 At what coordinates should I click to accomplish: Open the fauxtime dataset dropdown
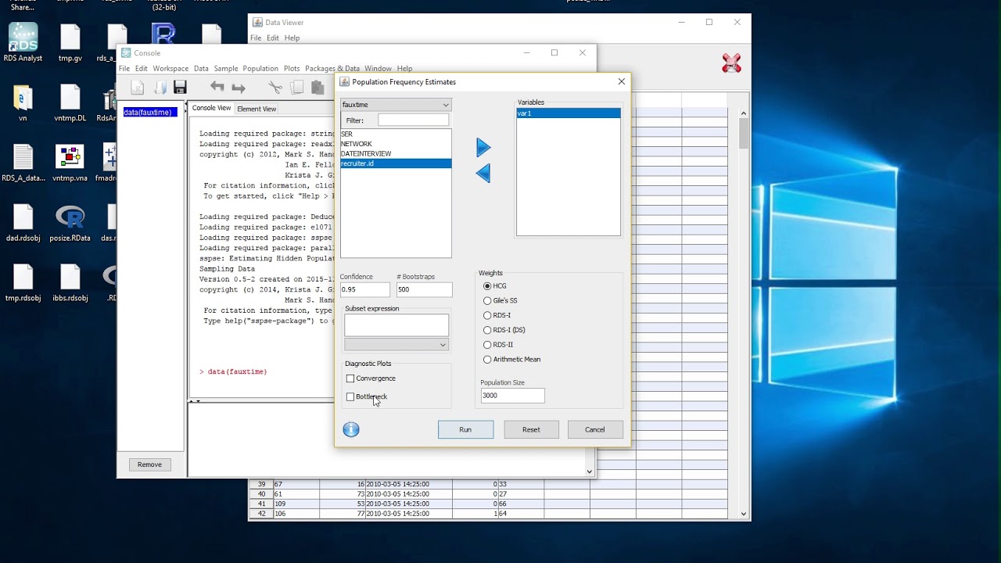[x=396, y=105]
